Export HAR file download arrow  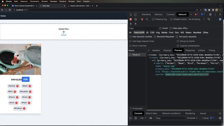[135, 24]
